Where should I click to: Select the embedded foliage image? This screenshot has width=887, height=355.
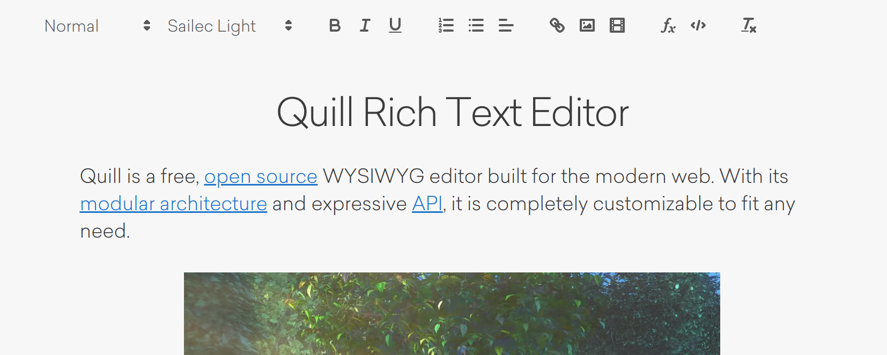(452, 314)
